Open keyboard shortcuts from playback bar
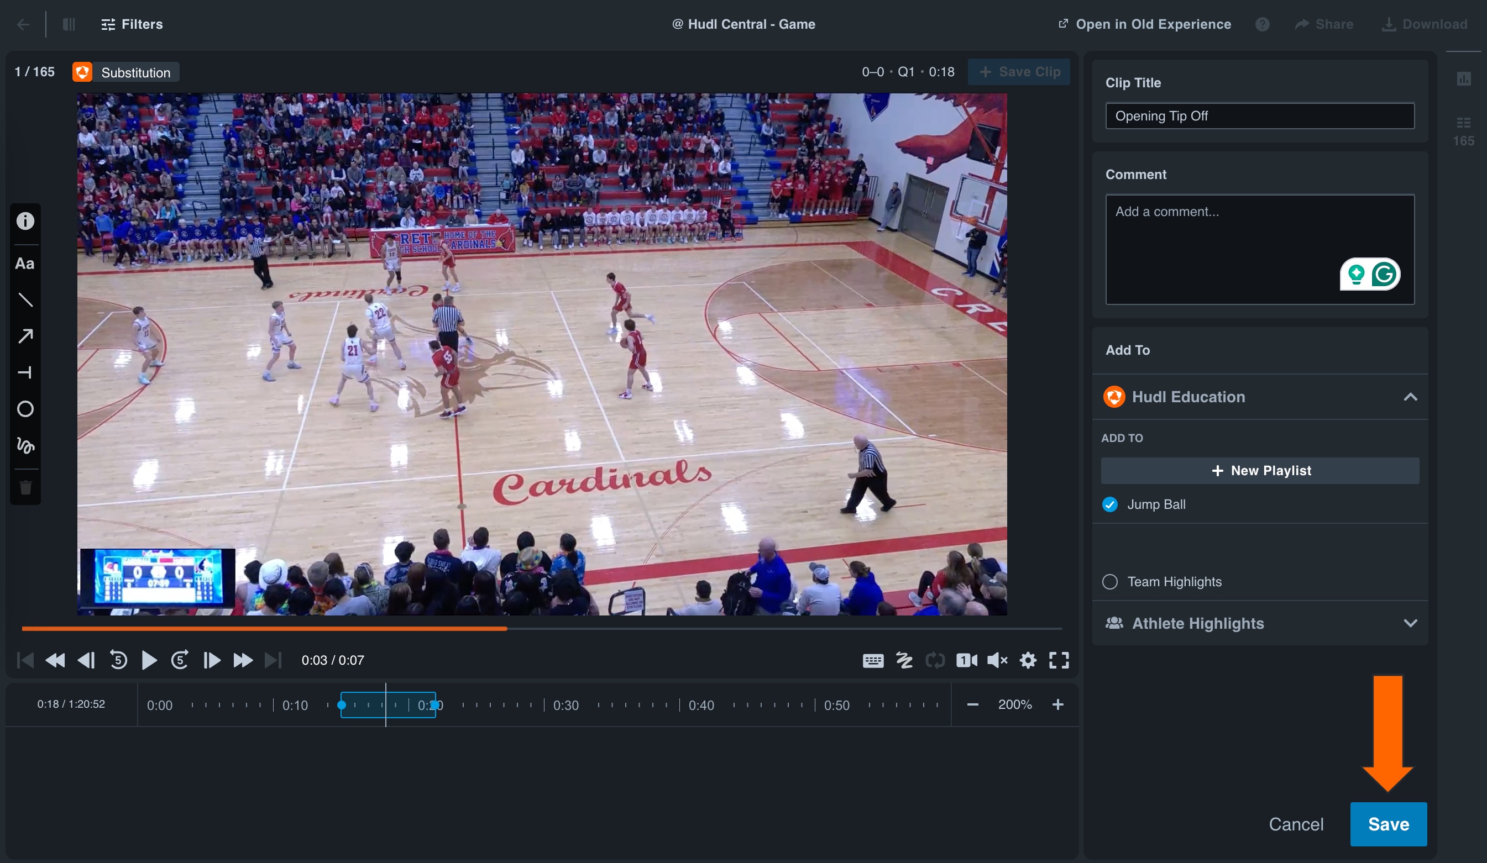 873,660
